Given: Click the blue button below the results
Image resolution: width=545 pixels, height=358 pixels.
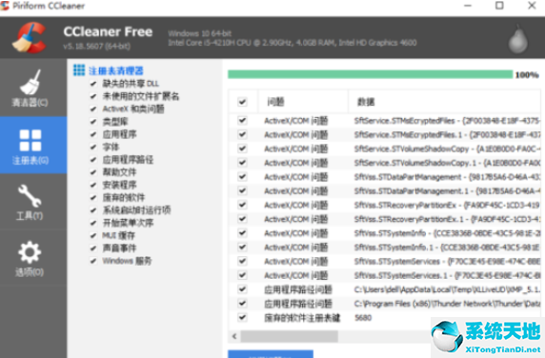Looking at the screenshot, I should point(271,354).
